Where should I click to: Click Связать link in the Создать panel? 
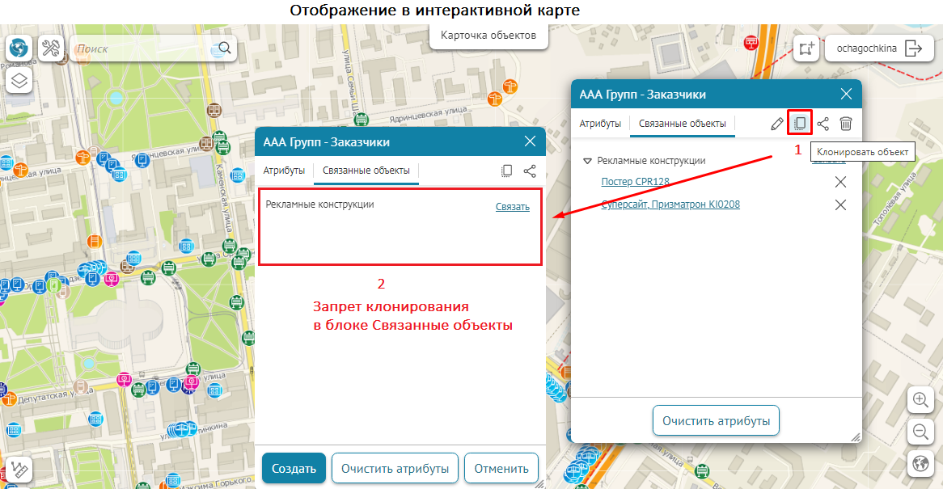(512, 207)
